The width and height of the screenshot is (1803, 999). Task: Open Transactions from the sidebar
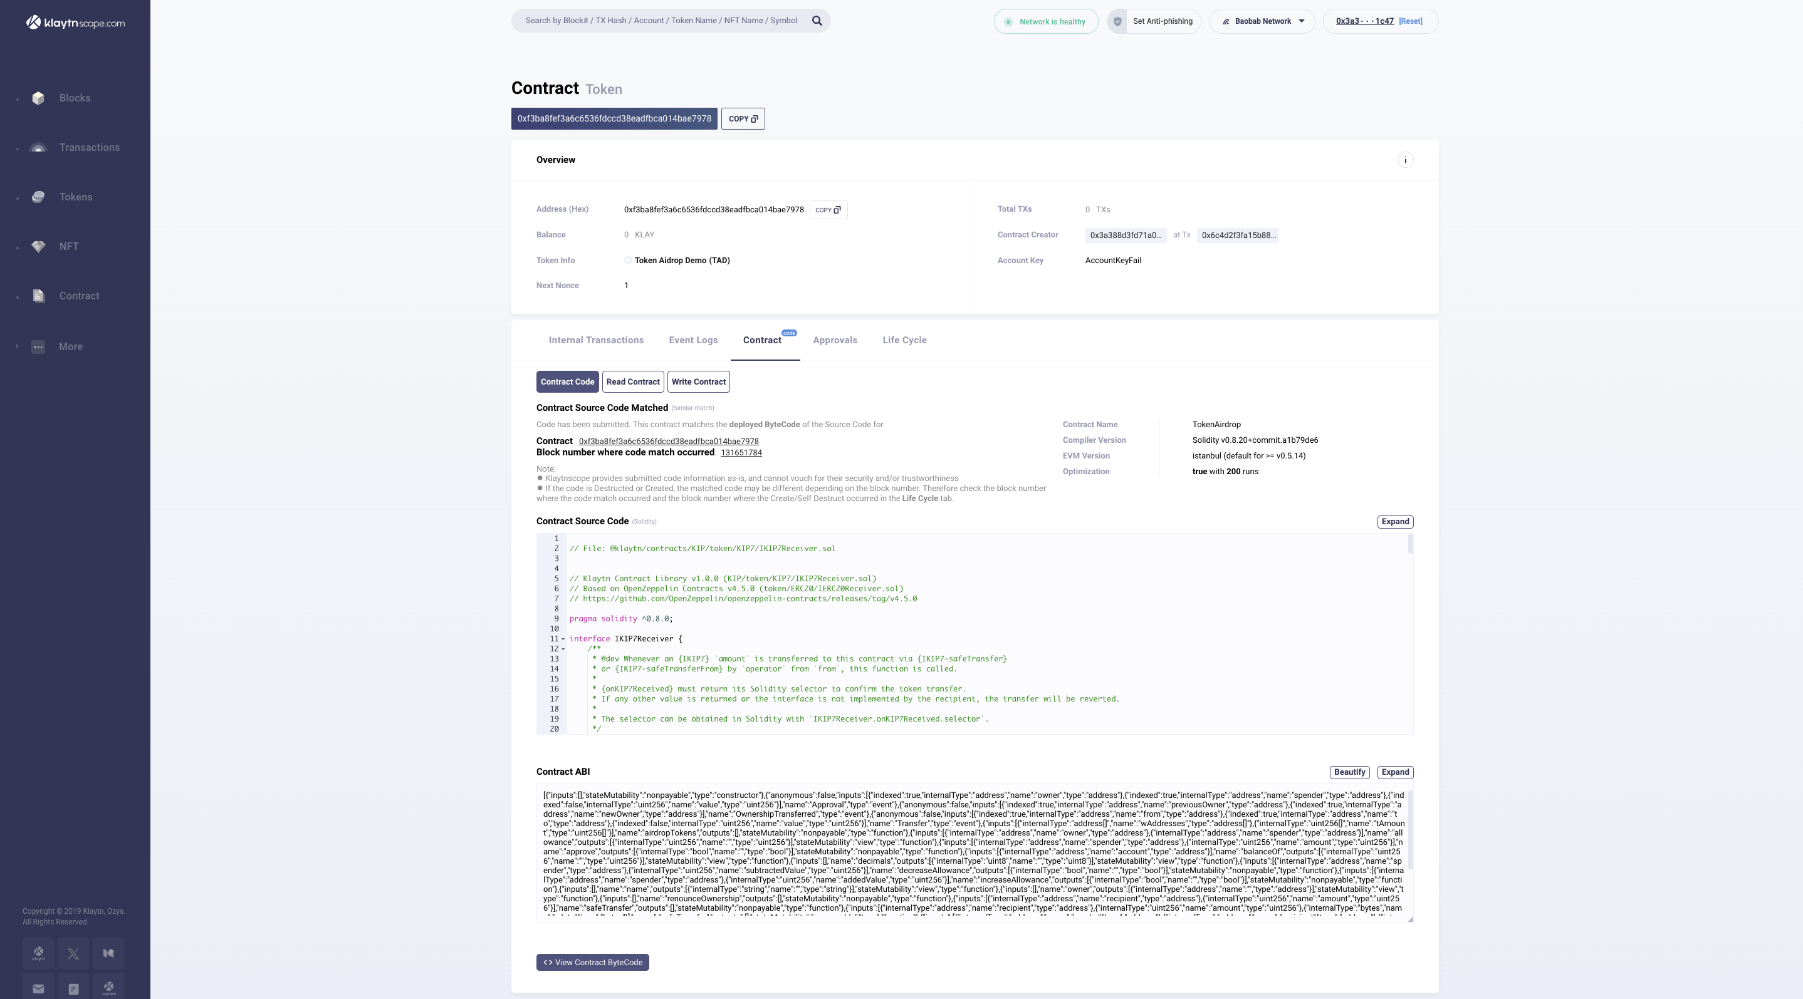coord(38,148)
